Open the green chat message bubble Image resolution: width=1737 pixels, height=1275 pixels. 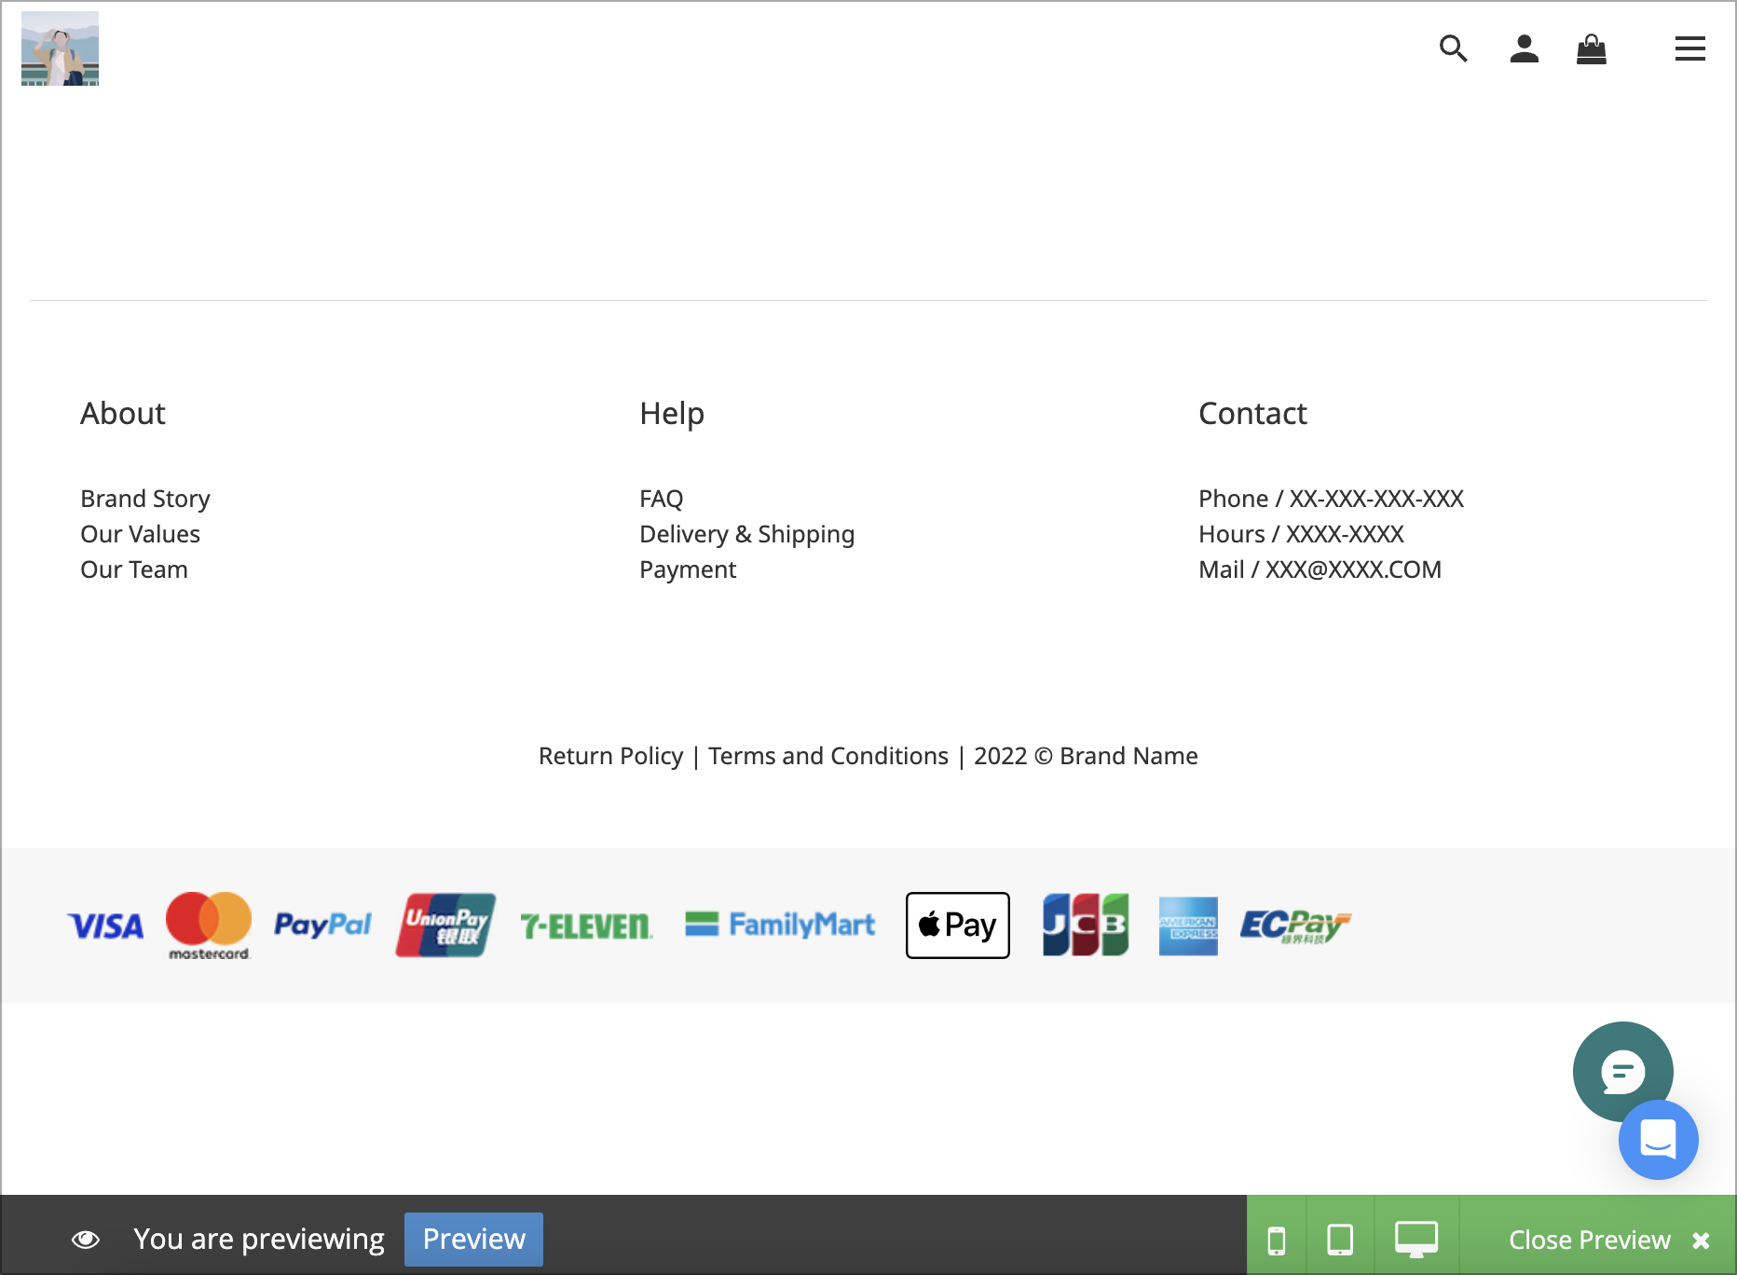coord(1622,1071)
